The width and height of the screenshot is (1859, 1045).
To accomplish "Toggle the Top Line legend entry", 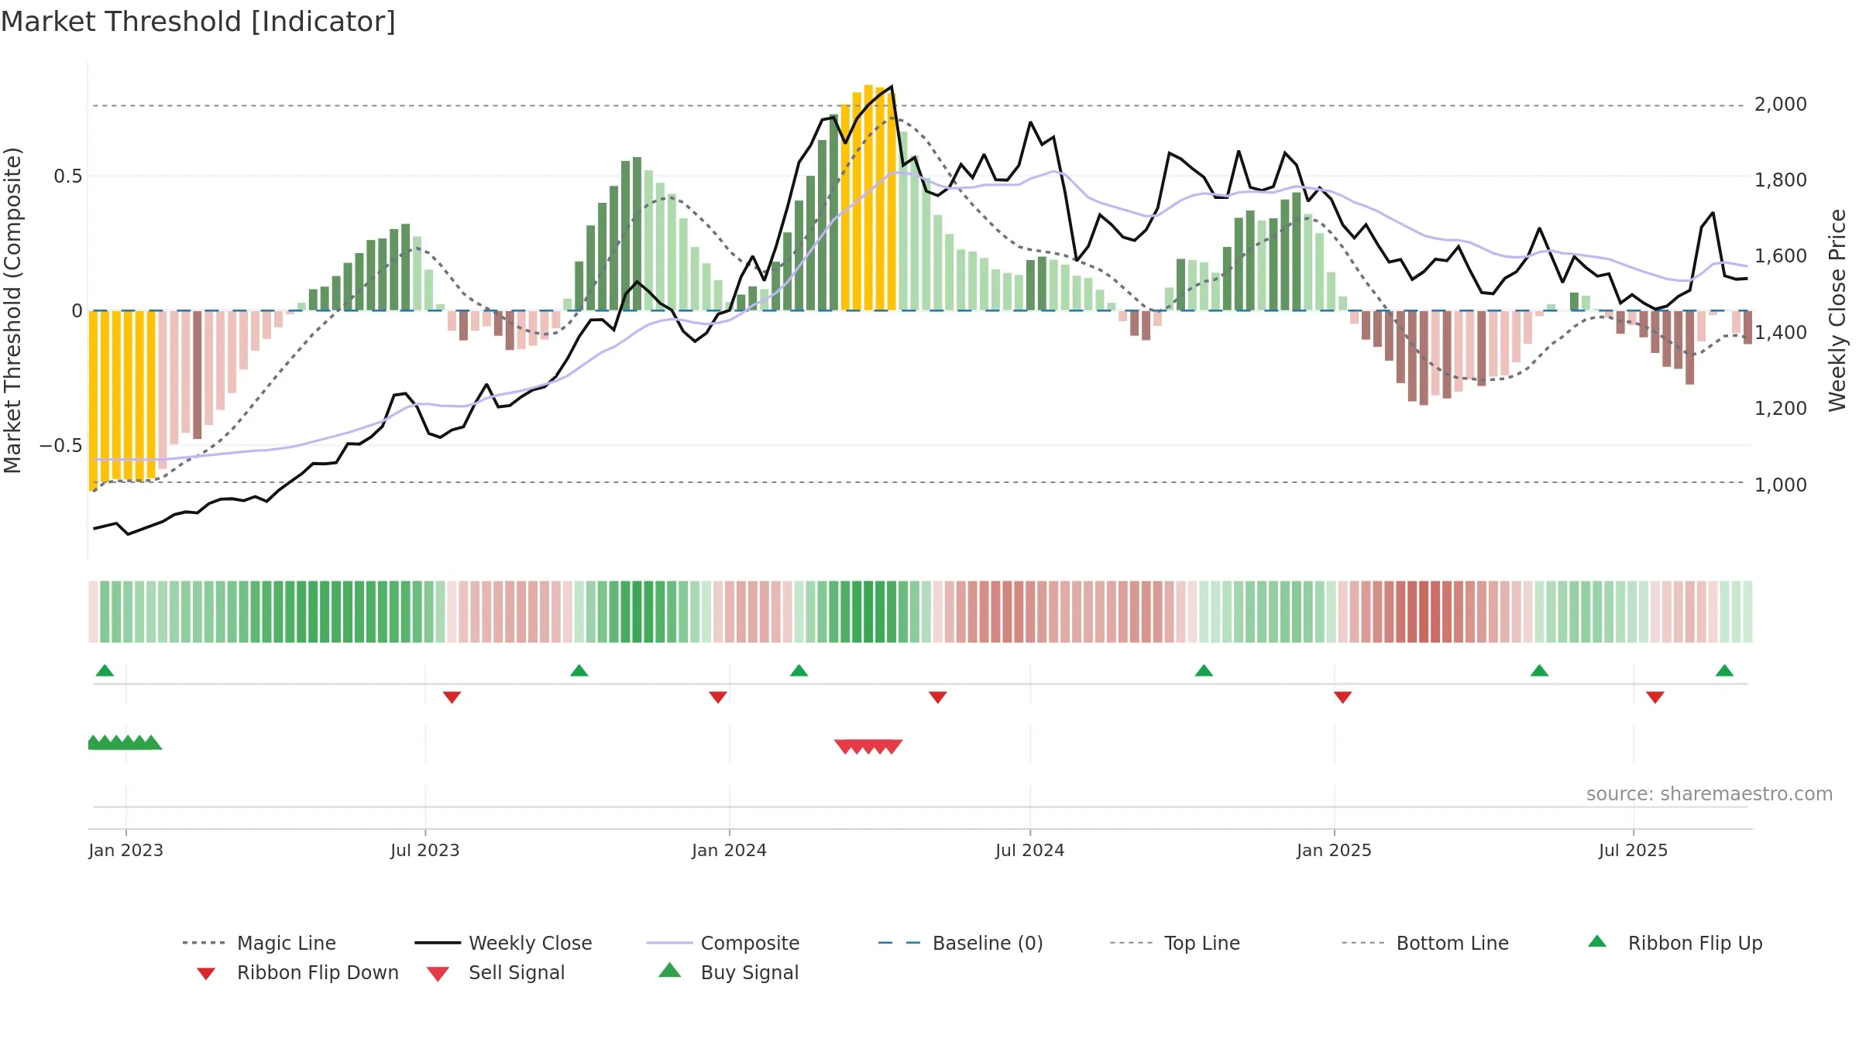I will [x=1174, y=943].
